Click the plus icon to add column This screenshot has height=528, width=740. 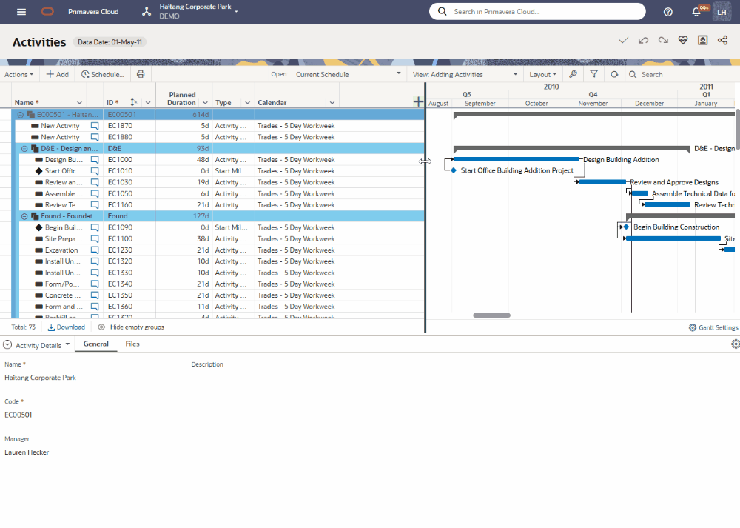click(x=418, y=101)
